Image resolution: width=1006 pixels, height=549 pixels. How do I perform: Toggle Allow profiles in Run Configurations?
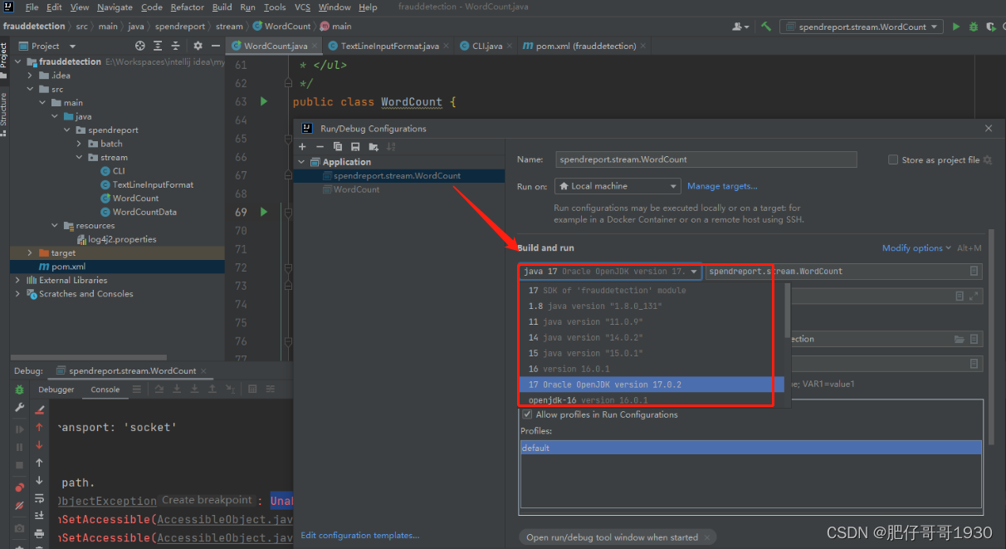(526, 414)
